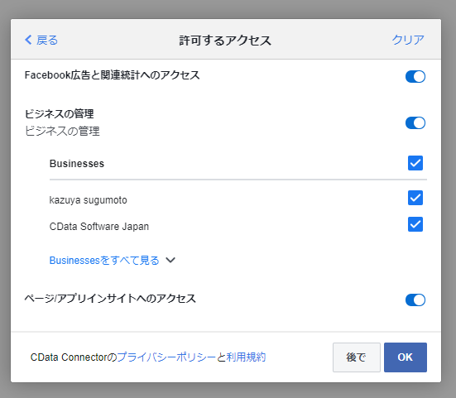Confirm with the OK button

pos(406,357)
